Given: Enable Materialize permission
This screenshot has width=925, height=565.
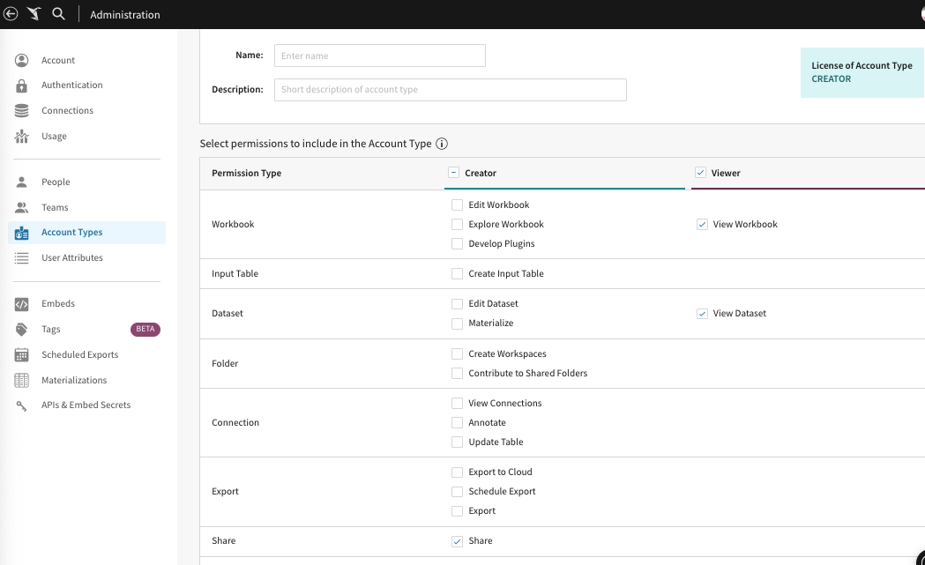Looking at the screenshot, I should pyautogui.click(x=457, y=323).
